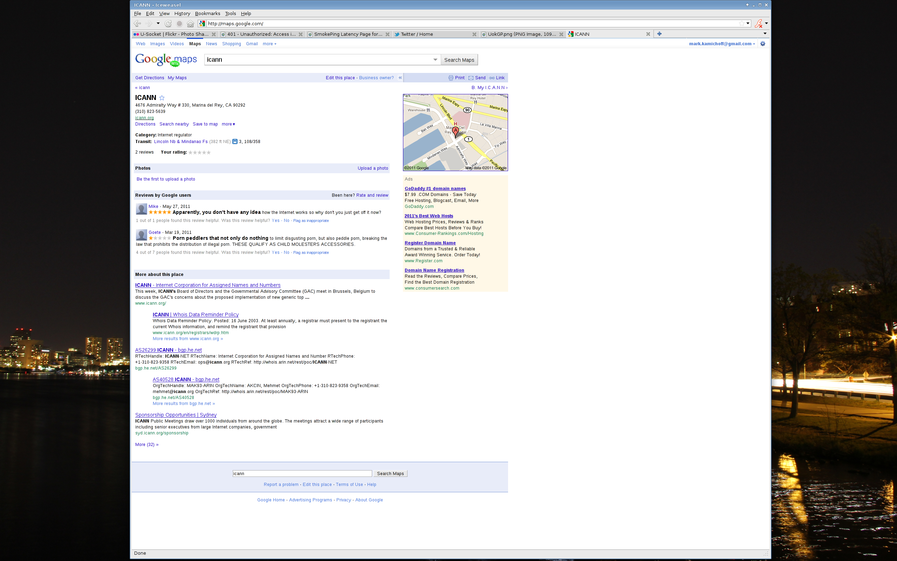
Task: Click red marker A on the map
Action: pyautogui.click(x=456, y=132)
